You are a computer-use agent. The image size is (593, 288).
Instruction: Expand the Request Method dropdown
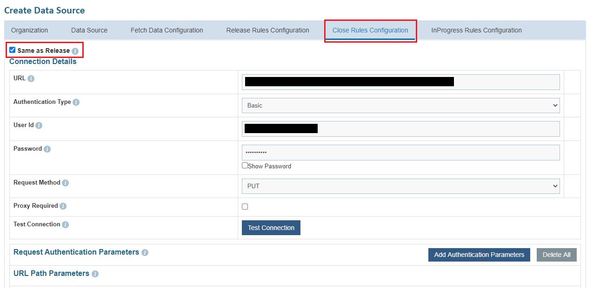click(x=400, y=186)
